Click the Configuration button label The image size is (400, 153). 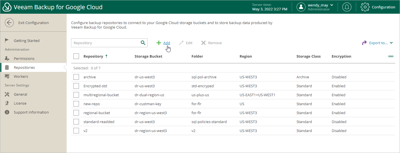383,7
